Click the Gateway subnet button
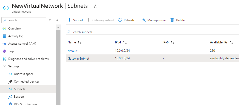 [x=101, y=20]
